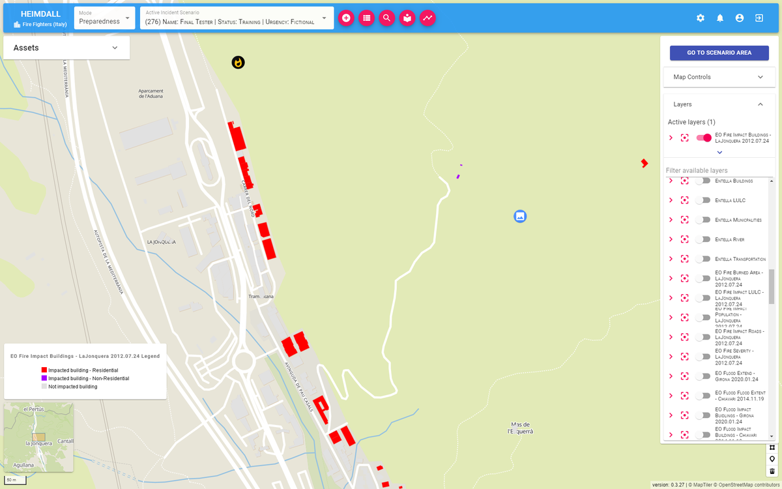Click the 'Mas de l'Esquerrà' map label
782x489 pixels.
(521, 428)
